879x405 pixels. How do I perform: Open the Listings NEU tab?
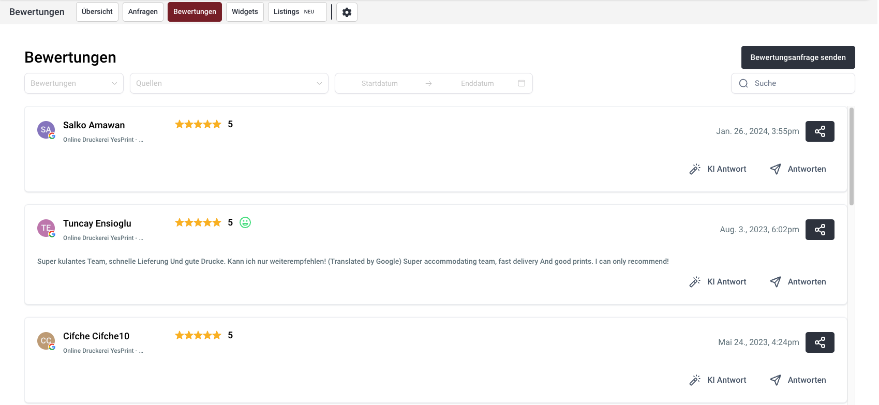297,12
